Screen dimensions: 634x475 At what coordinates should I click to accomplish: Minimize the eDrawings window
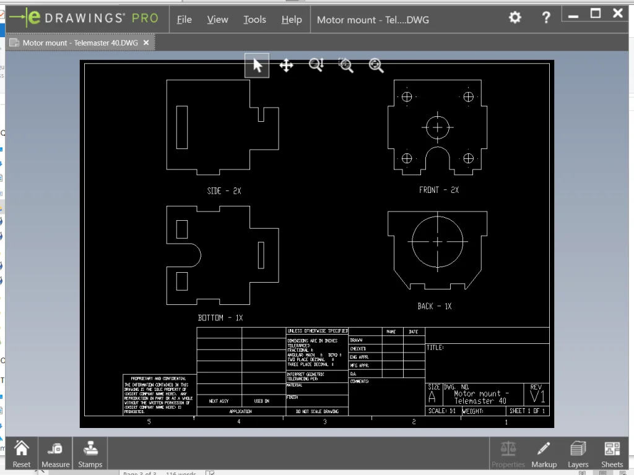[573, 15]
